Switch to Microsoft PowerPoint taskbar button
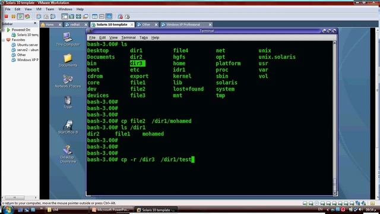Image resolution: width=380 pixels, height=214 pixels. (112, 210)
